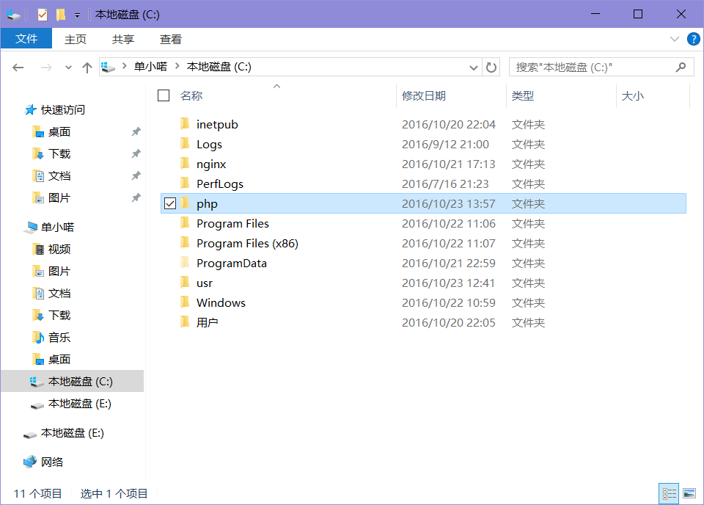Click the New Folder quick access icon

point(61,15)
